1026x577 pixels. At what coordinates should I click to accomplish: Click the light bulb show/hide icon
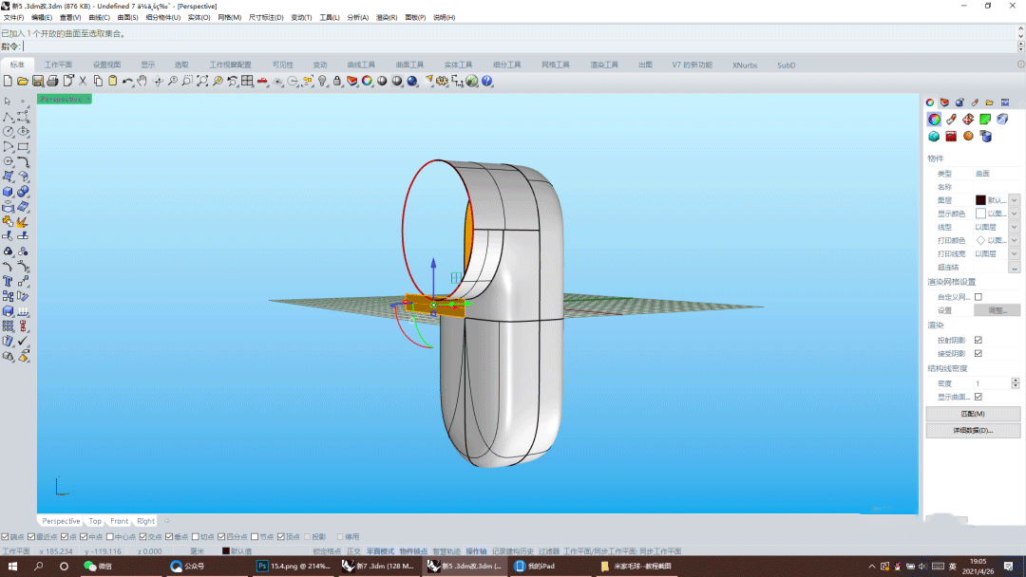point(322,82)
